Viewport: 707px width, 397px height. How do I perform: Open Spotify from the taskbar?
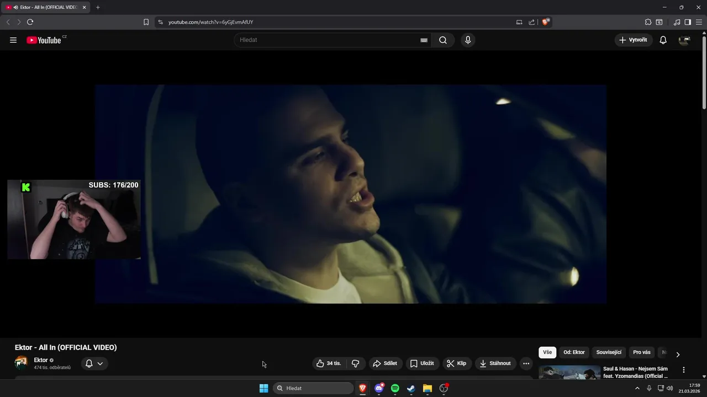click(395, 388)
